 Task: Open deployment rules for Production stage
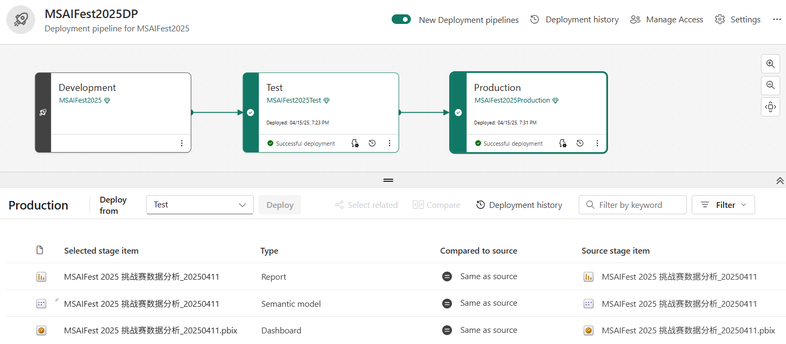point(563,144)
